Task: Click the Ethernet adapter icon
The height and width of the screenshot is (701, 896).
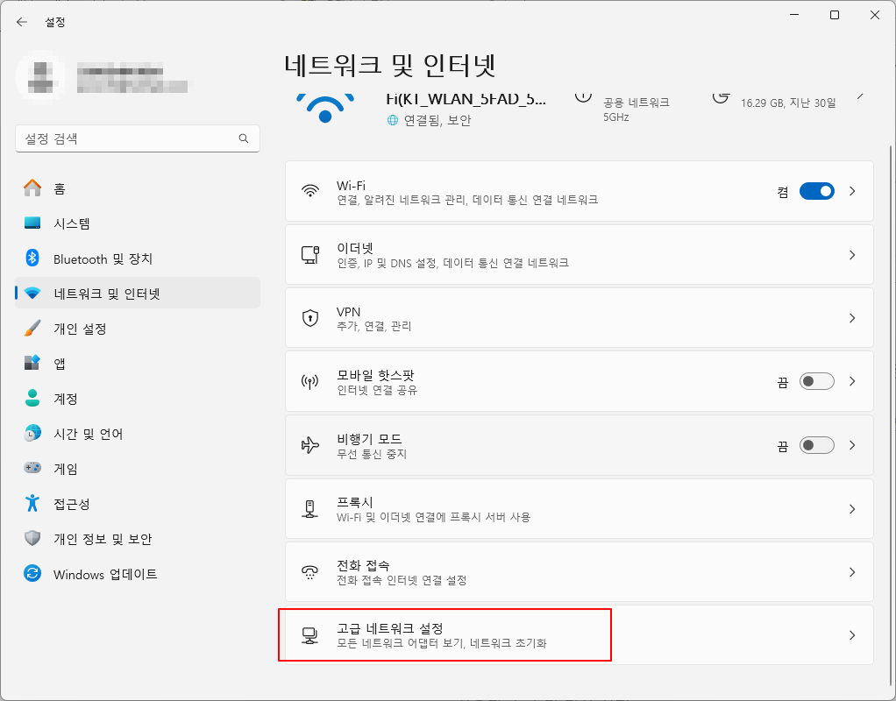Action: click(x=309, y=254)
